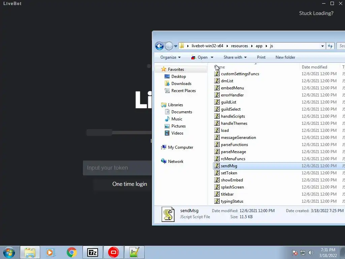Select the guildList script file icon
The height and width of the screenshot is (259, 345).
[217, 102]
